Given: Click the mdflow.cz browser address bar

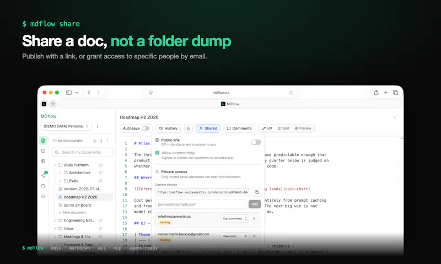Looking at the screenshot, I should [221, 93].
